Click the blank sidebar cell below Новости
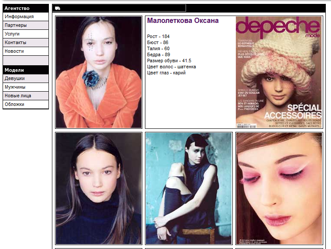Screen dimensions: 331x249 pyautogui.click(x=26, y=61)
